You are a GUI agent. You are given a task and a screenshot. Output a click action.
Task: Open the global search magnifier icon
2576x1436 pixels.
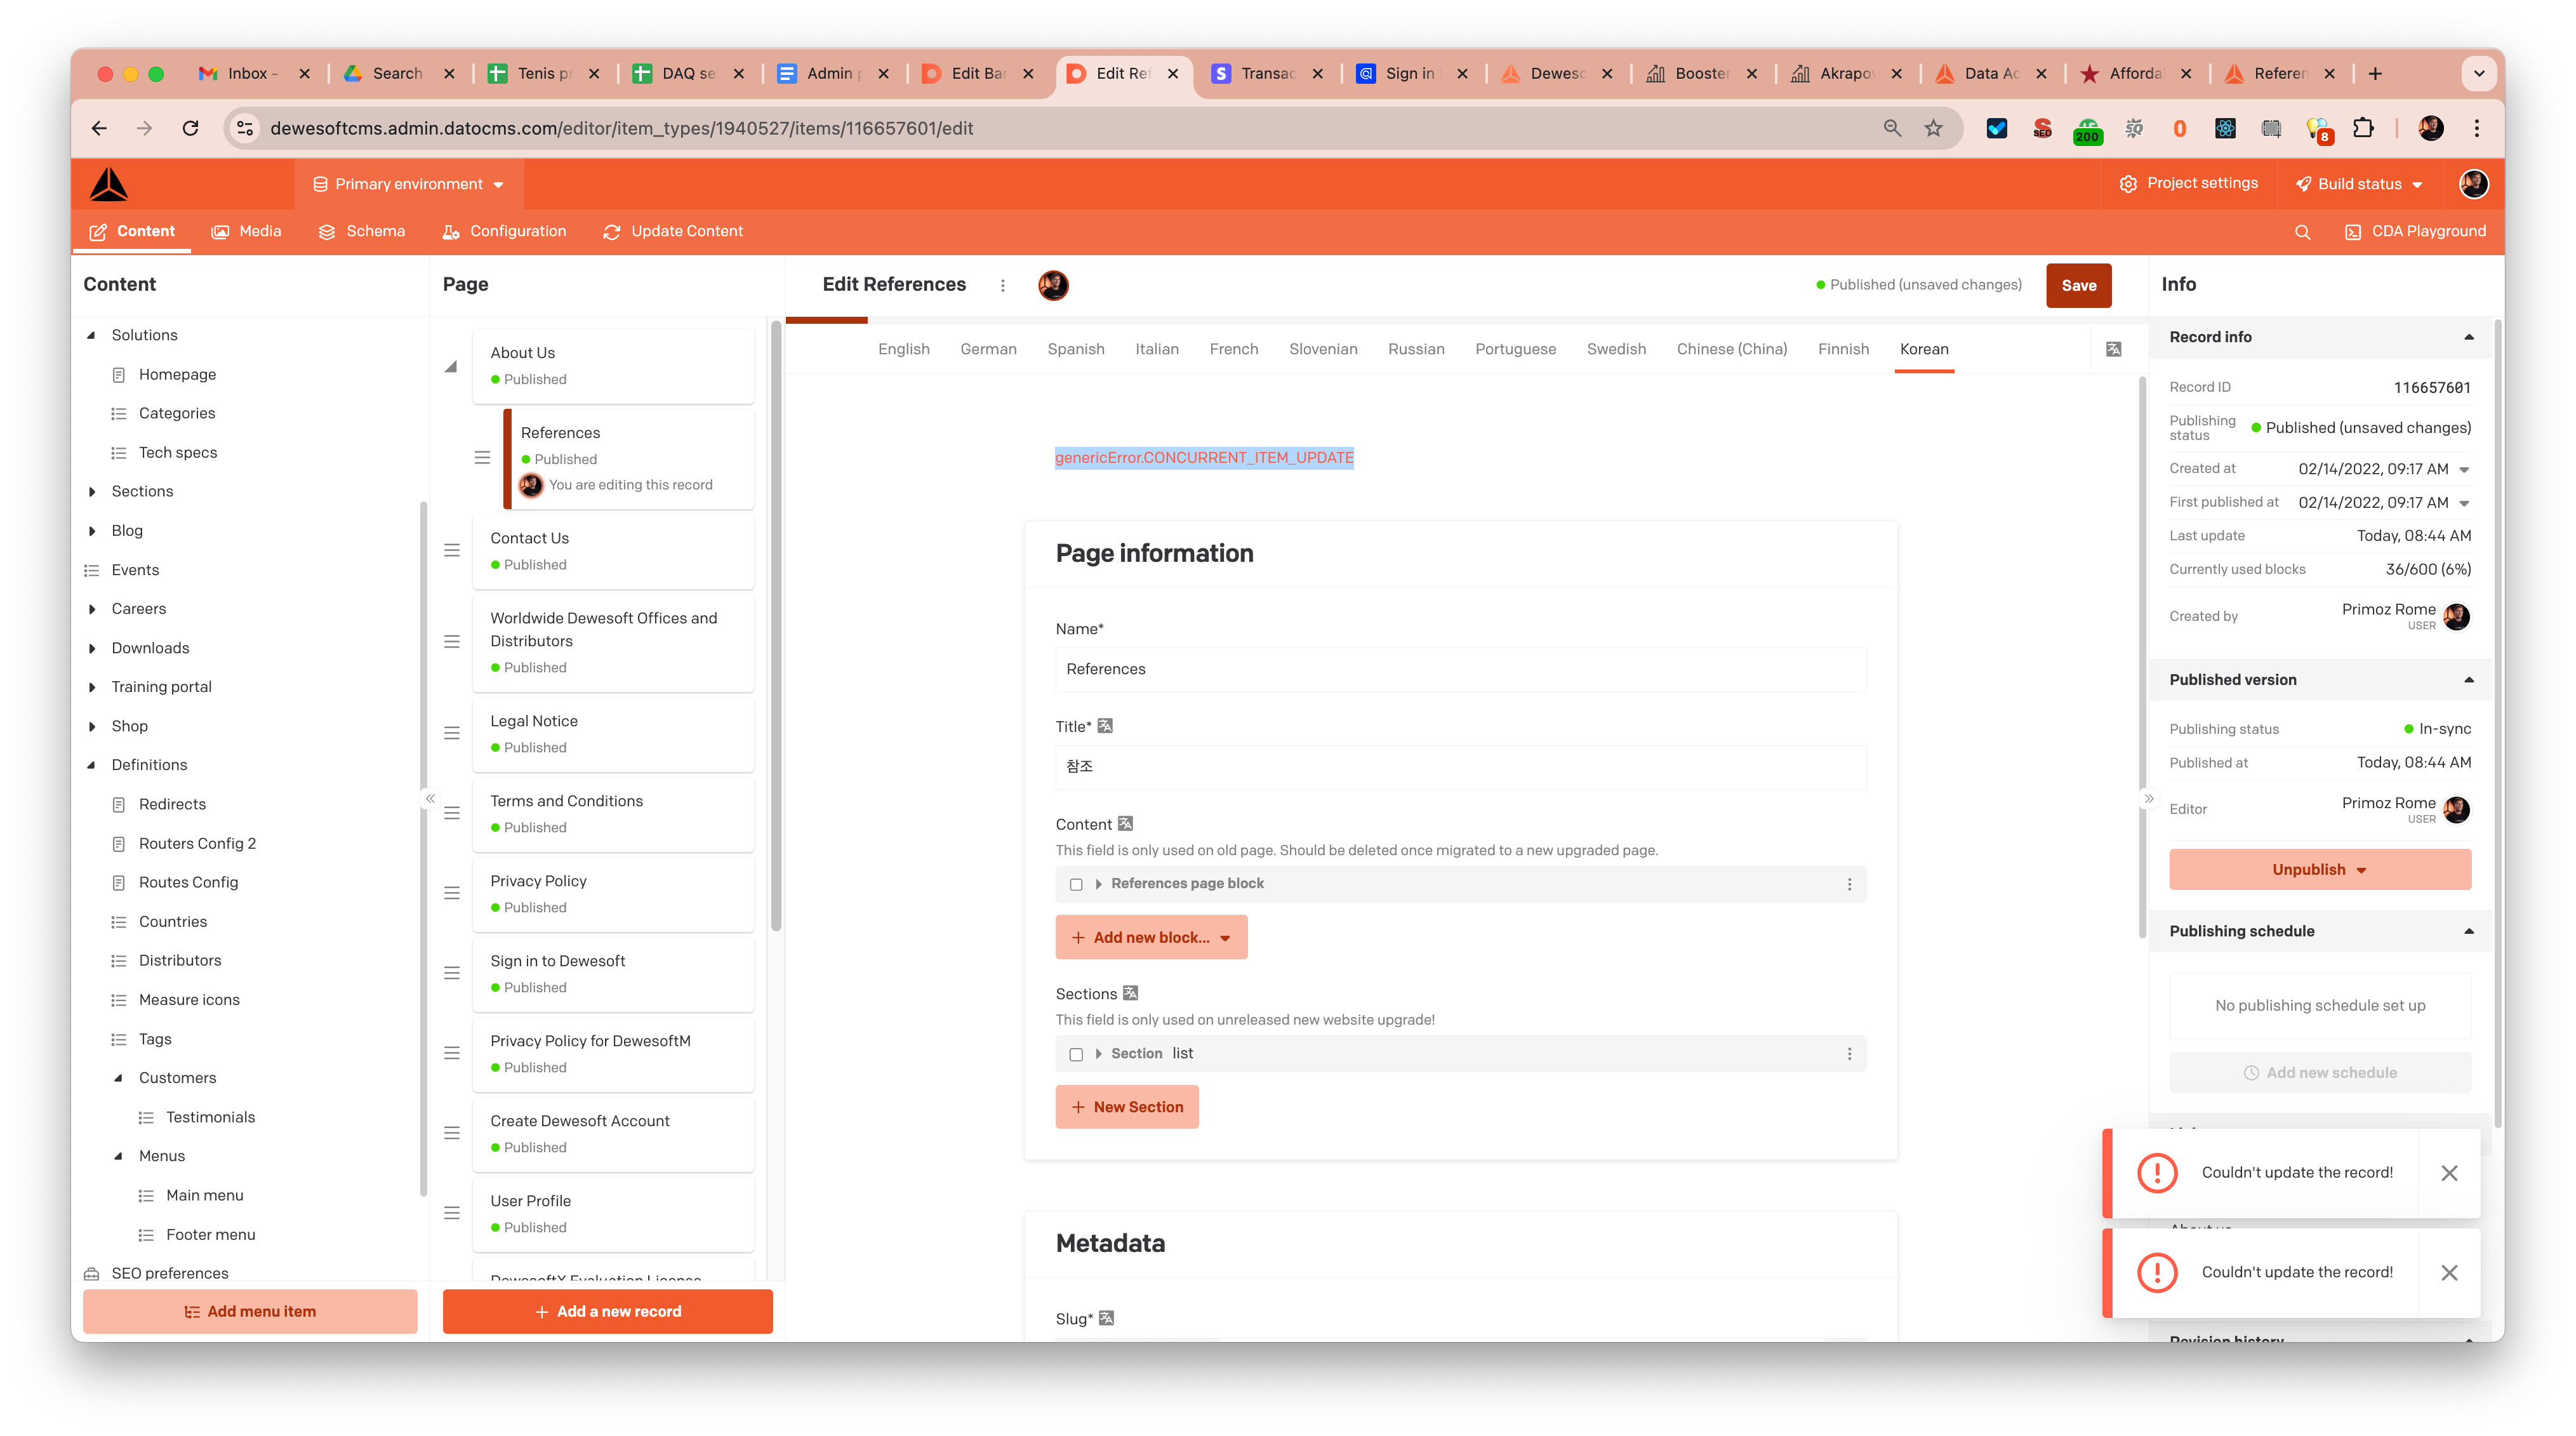(x=2302, y=232)
